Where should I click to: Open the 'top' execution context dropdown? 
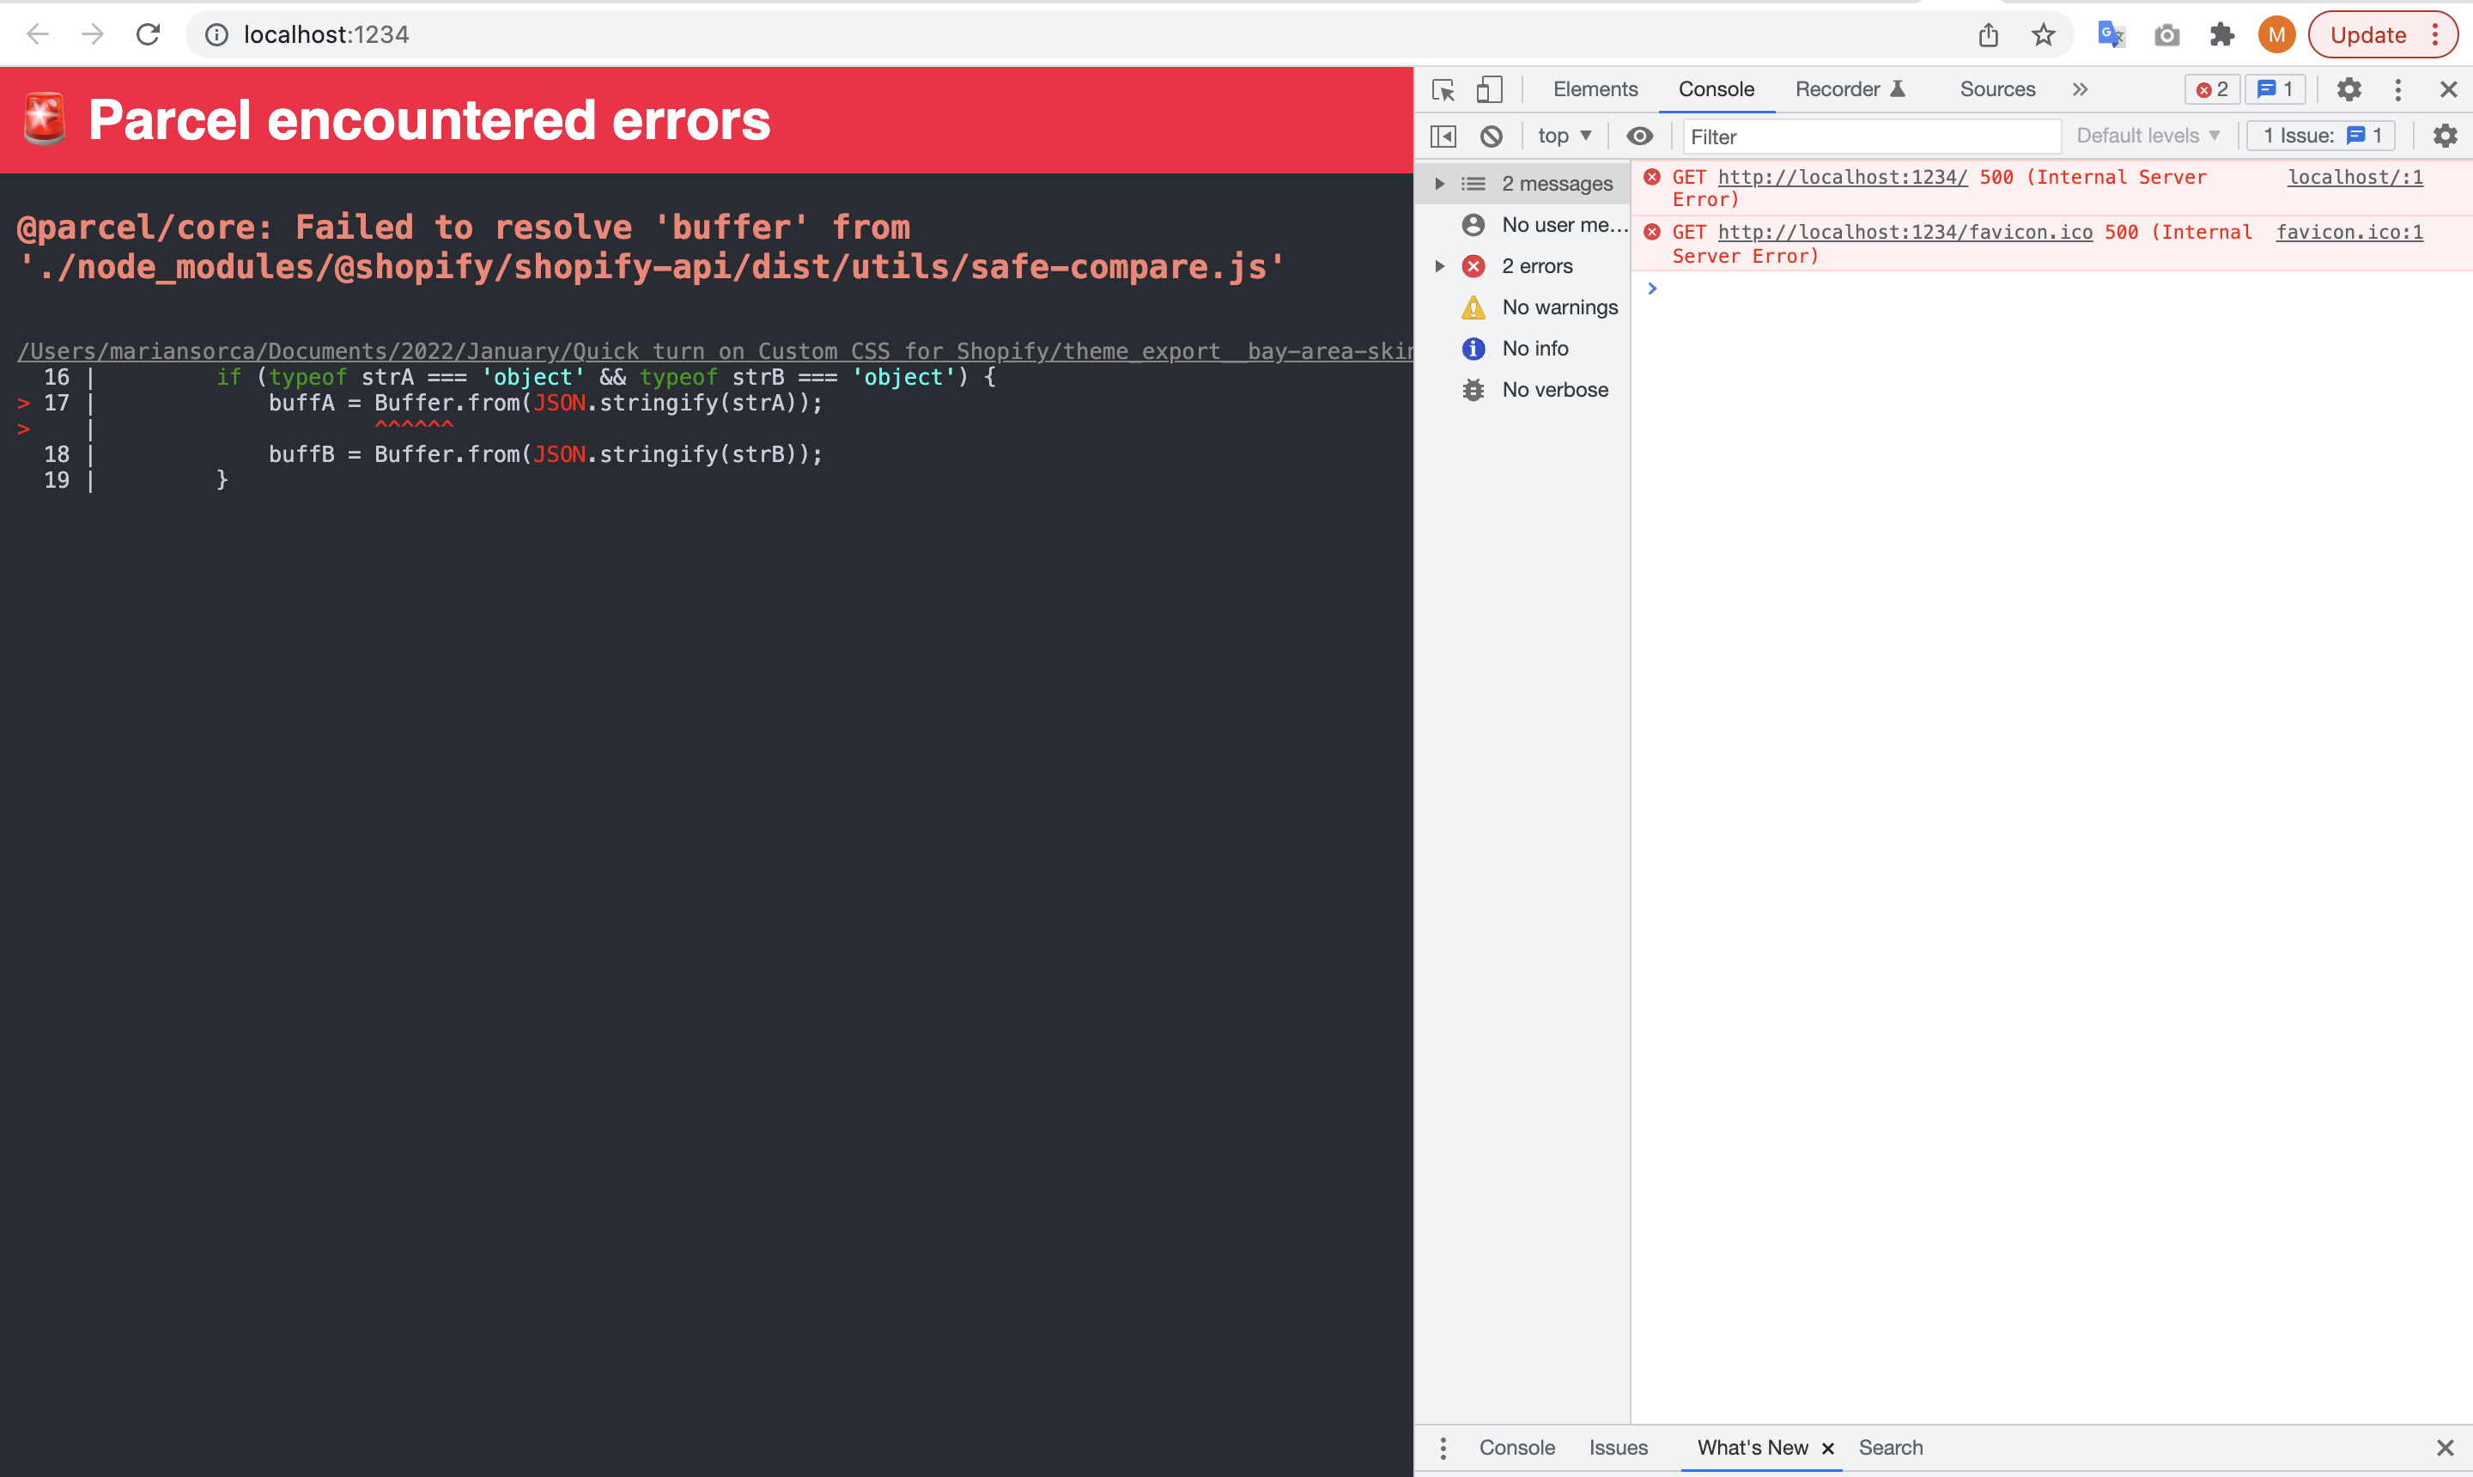(1563, 137)
